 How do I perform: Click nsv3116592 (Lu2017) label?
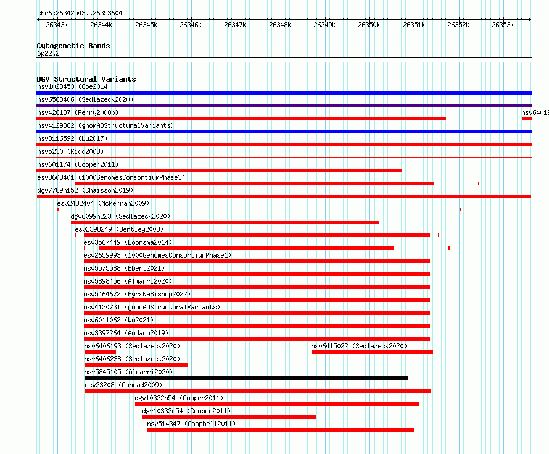(72, 138)
